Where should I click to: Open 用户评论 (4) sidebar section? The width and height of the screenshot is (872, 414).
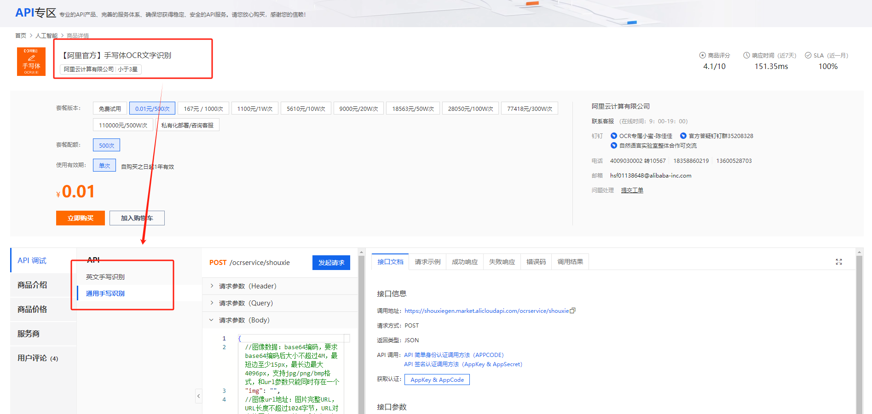(43, 358)
